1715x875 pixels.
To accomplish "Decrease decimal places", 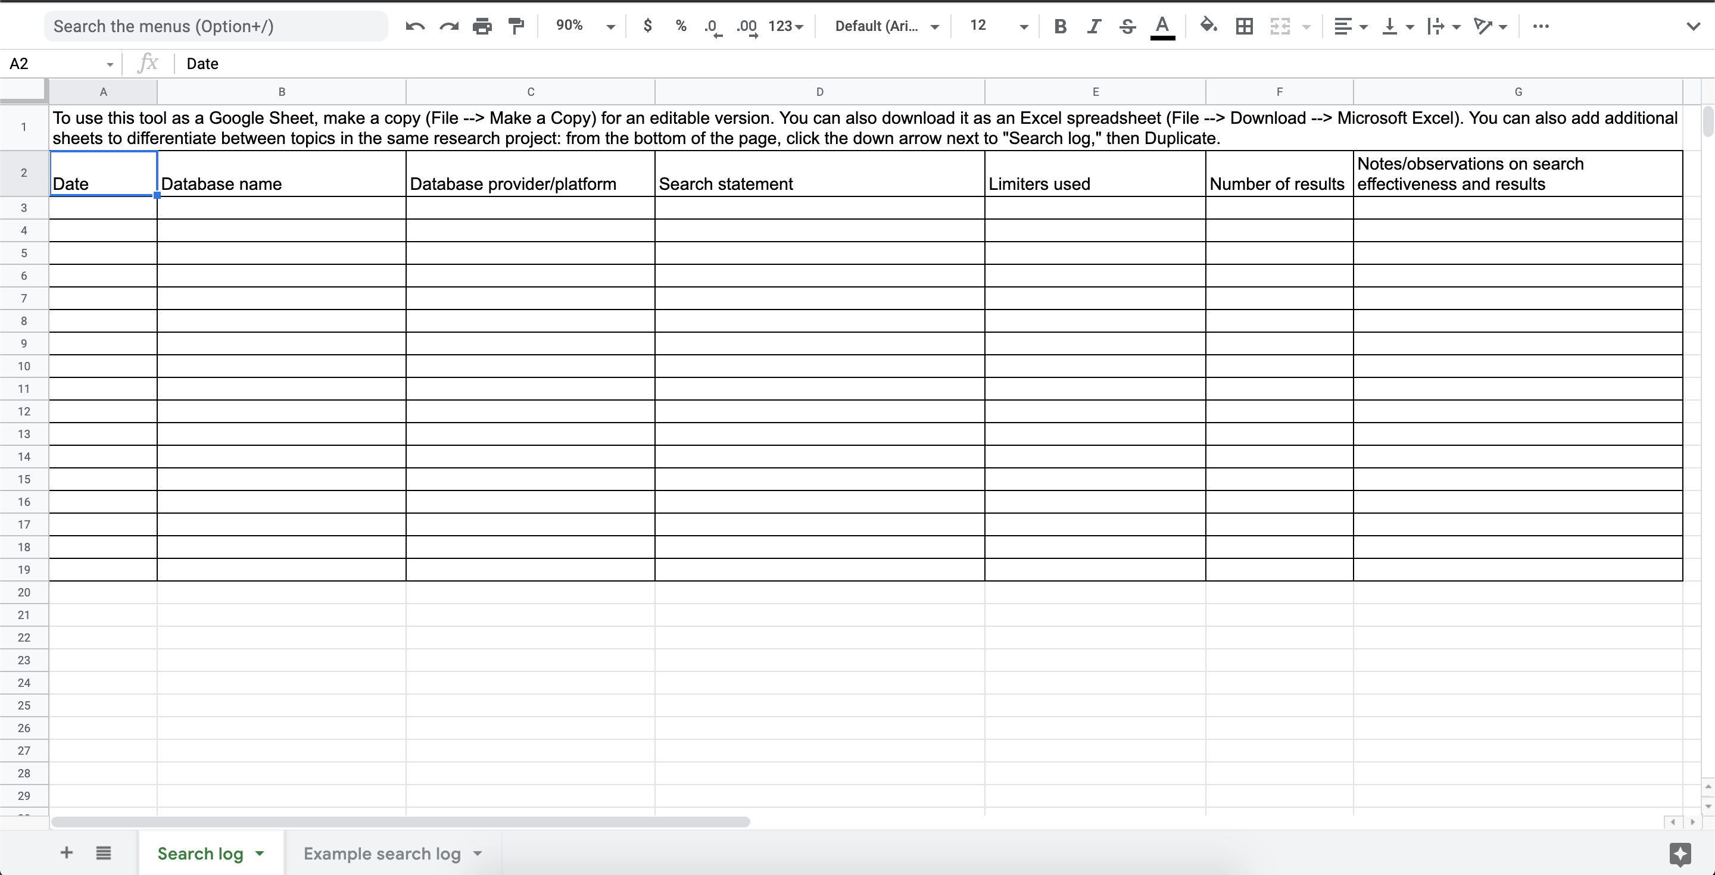I will 712,27.
